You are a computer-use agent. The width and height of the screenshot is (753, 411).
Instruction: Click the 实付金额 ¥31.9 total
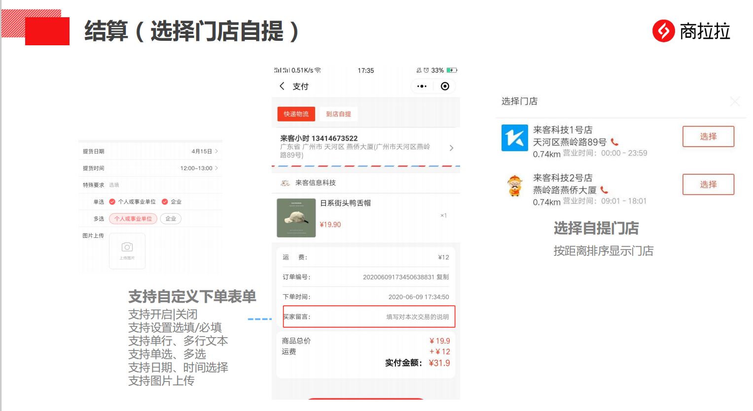tap(418, 363)
